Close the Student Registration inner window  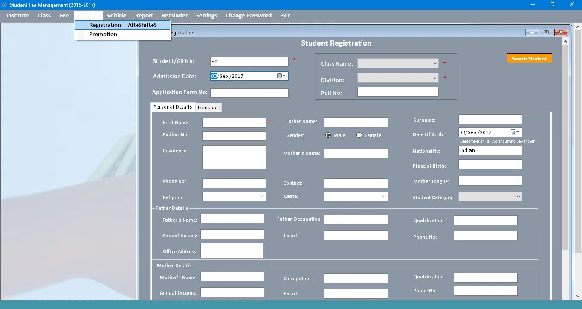561,32
